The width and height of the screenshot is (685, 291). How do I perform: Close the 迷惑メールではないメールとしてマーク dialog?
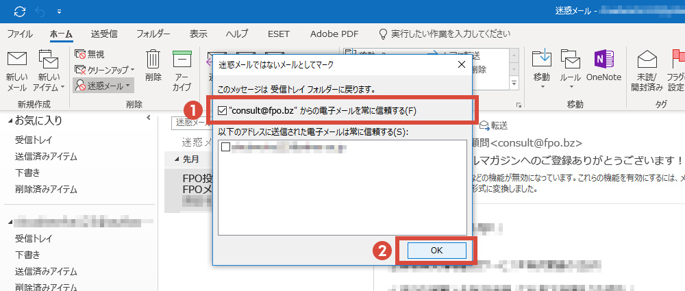461,65
